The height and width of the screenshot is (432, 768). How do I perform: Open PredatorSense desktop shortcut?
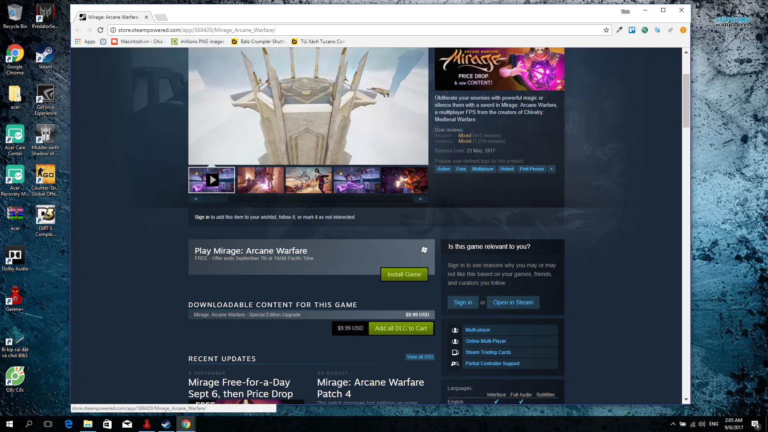tap(45, 16)
